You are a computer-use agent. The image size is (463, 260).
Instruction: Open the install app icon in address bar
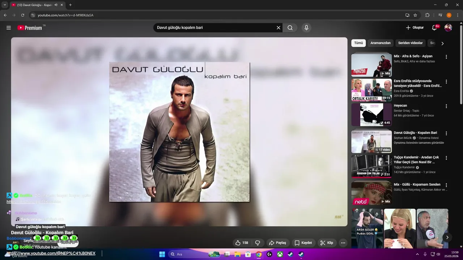pyautogui.click(x=407, y=15)
